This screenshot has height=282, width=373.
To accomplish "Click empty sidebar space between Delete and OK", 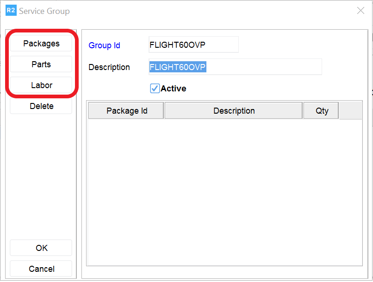I will pos(41,176).
